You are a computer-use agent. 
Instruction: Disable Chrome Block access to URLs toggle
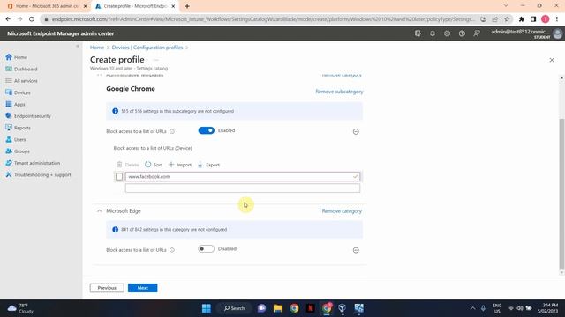[206, 130]
